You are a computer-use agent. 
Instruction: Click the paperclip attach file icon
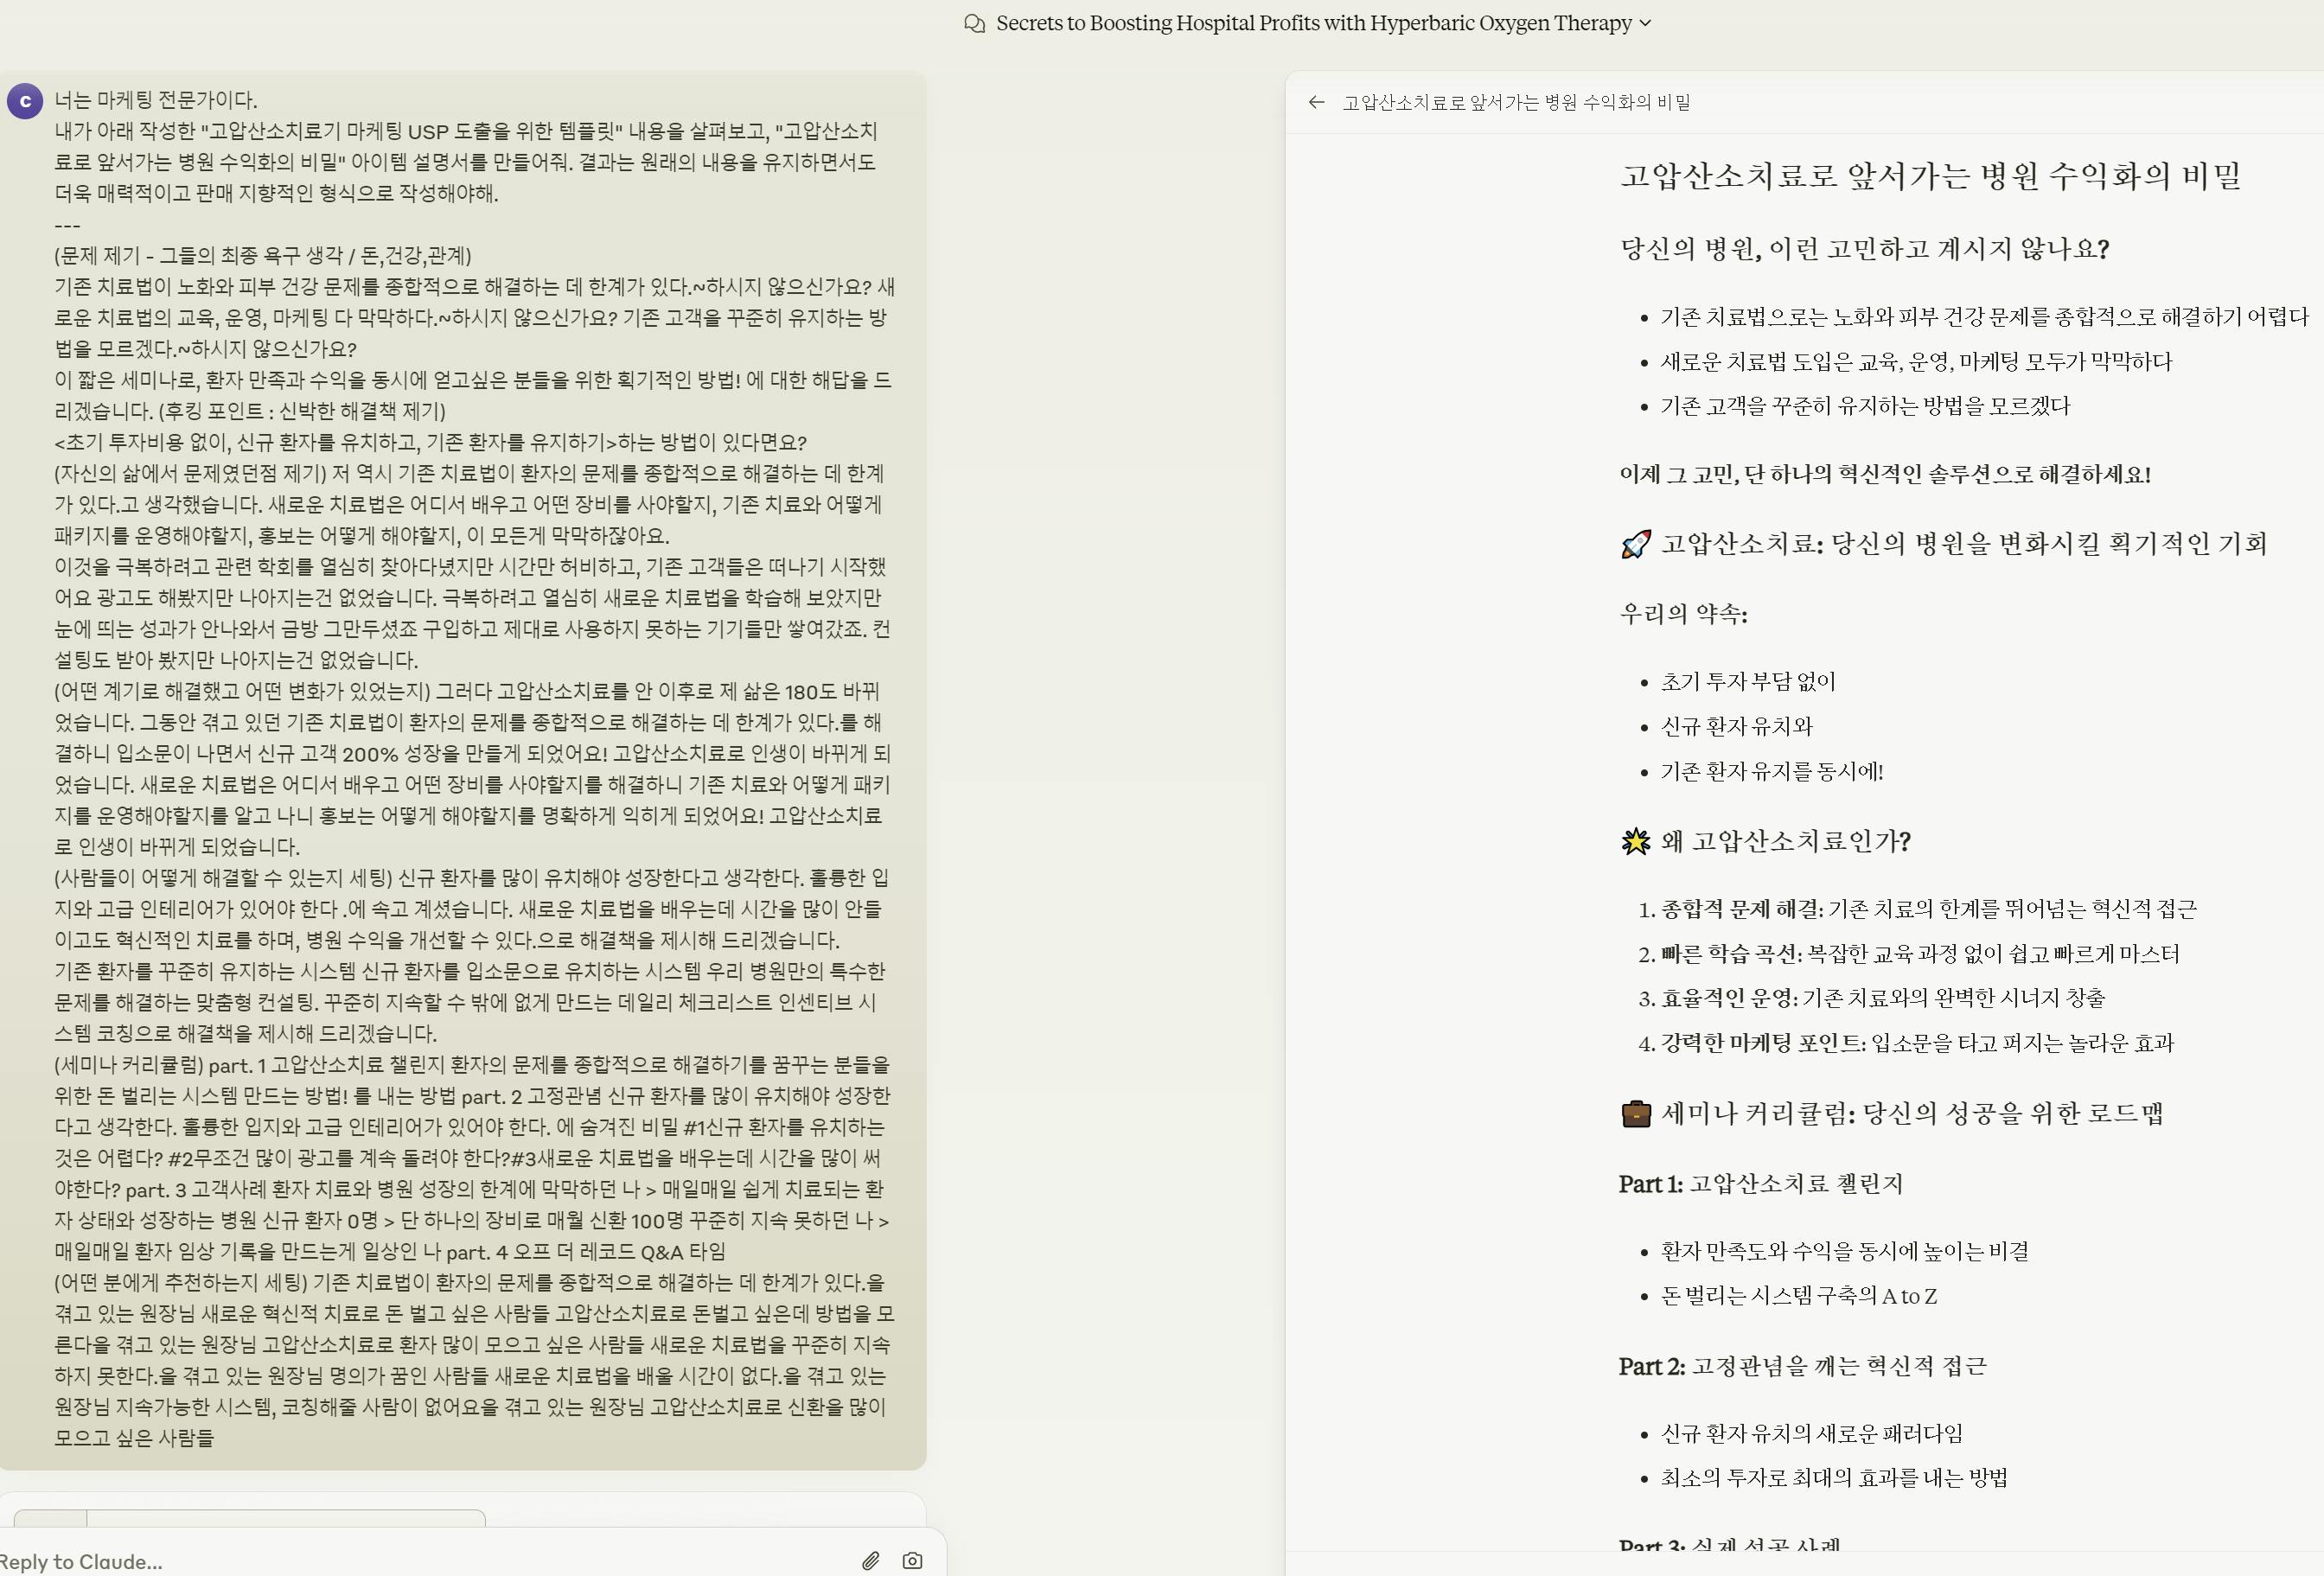(871, 1560)
